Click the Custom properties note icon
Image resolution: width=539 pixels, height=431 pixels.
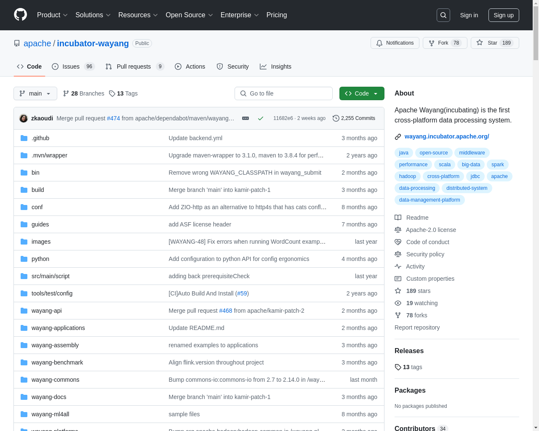(x=398, y=279)
